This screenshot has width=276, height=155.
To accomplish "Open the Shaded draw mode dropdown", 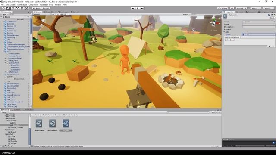I will coord(42,14).
